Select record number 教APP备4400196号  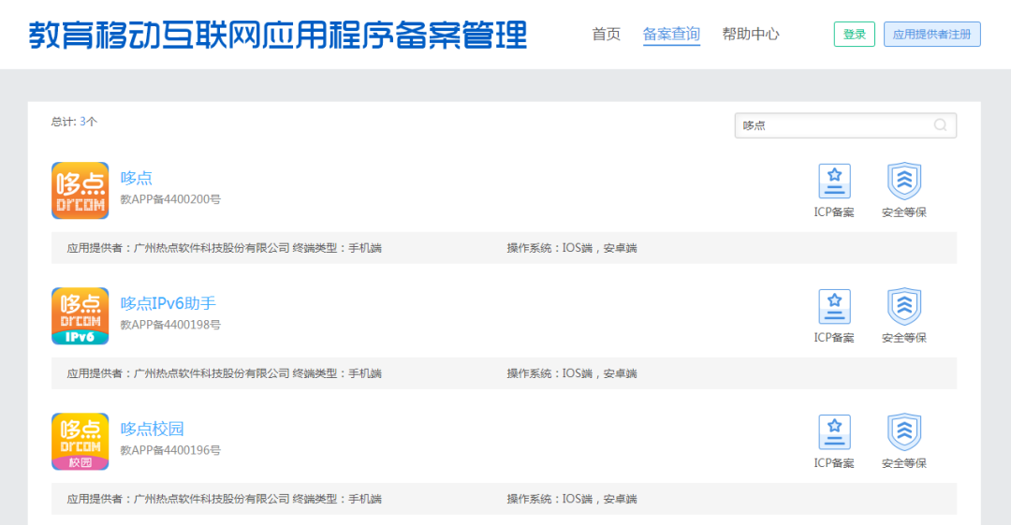[170, 450]
